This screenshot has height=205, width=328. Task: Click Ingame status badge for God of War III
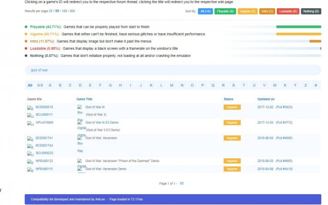(x=232, y=107)
